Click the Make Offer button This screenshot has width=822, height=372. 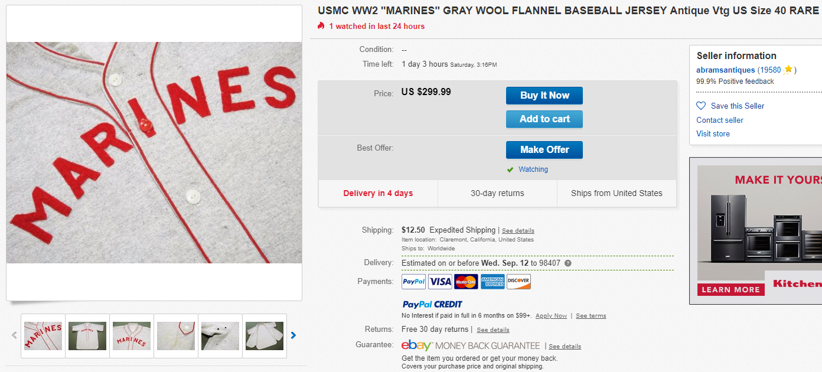click(x=544, y=150)
